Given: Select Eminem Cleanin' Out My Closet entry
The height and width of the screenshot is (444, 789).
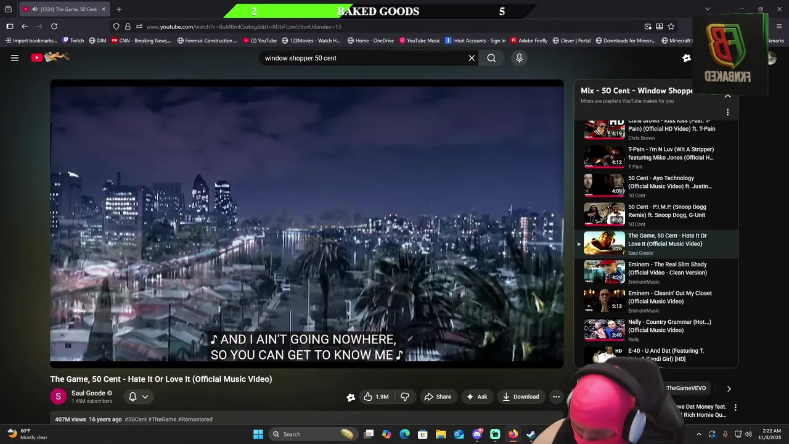Looking at the screenshot, I should [656, 302].
